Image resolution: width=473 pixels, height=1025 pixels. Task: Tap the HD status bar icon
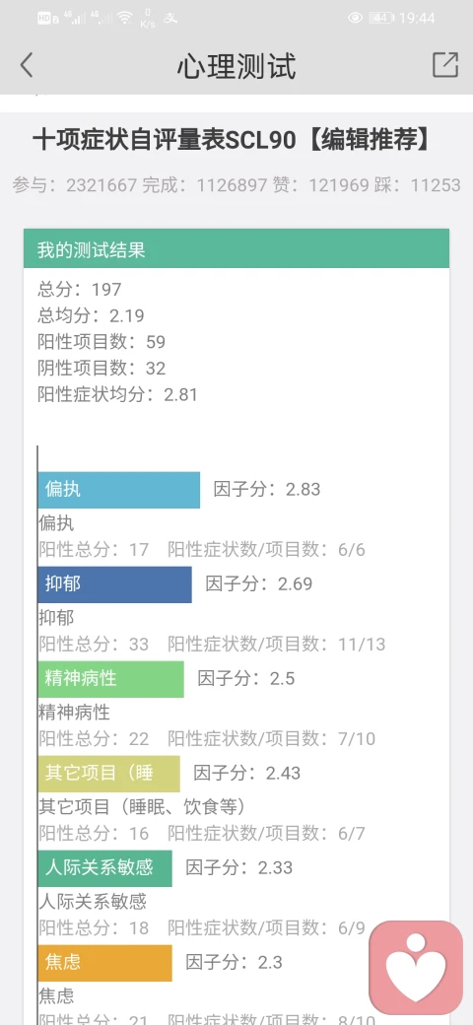(43, 19)
